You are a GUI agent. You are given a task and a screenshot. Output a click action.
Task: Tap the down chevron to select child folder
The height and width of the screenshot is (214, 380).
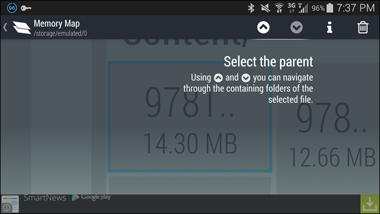coord(296,27)
